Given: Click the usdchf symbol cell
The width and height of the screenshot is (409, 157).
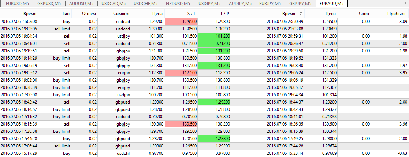Looking at the screenshot, I should tap(123, 153).
